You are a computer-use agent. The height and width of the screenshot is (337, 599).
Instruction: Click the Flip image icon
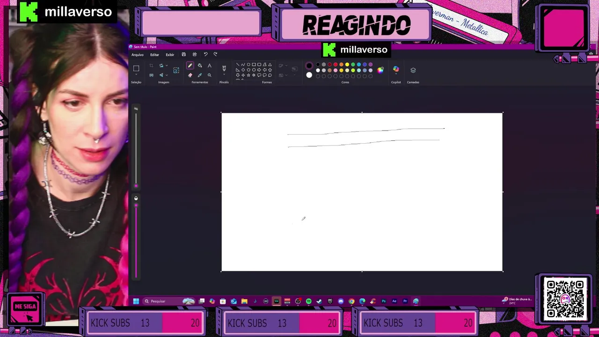pyautogui.click(x=161, y=75)
